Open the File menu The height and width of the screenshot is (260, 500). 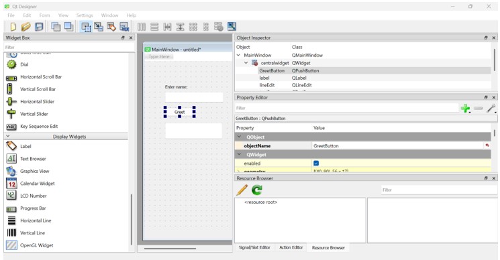11,15
